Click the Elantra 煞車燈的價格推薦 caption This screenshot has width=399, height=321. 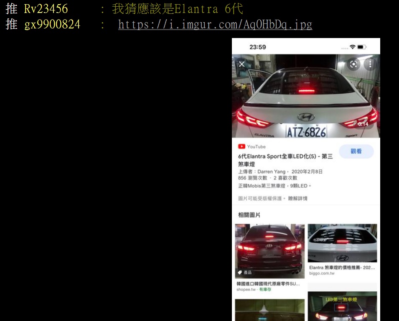click(x=342, y=267)
